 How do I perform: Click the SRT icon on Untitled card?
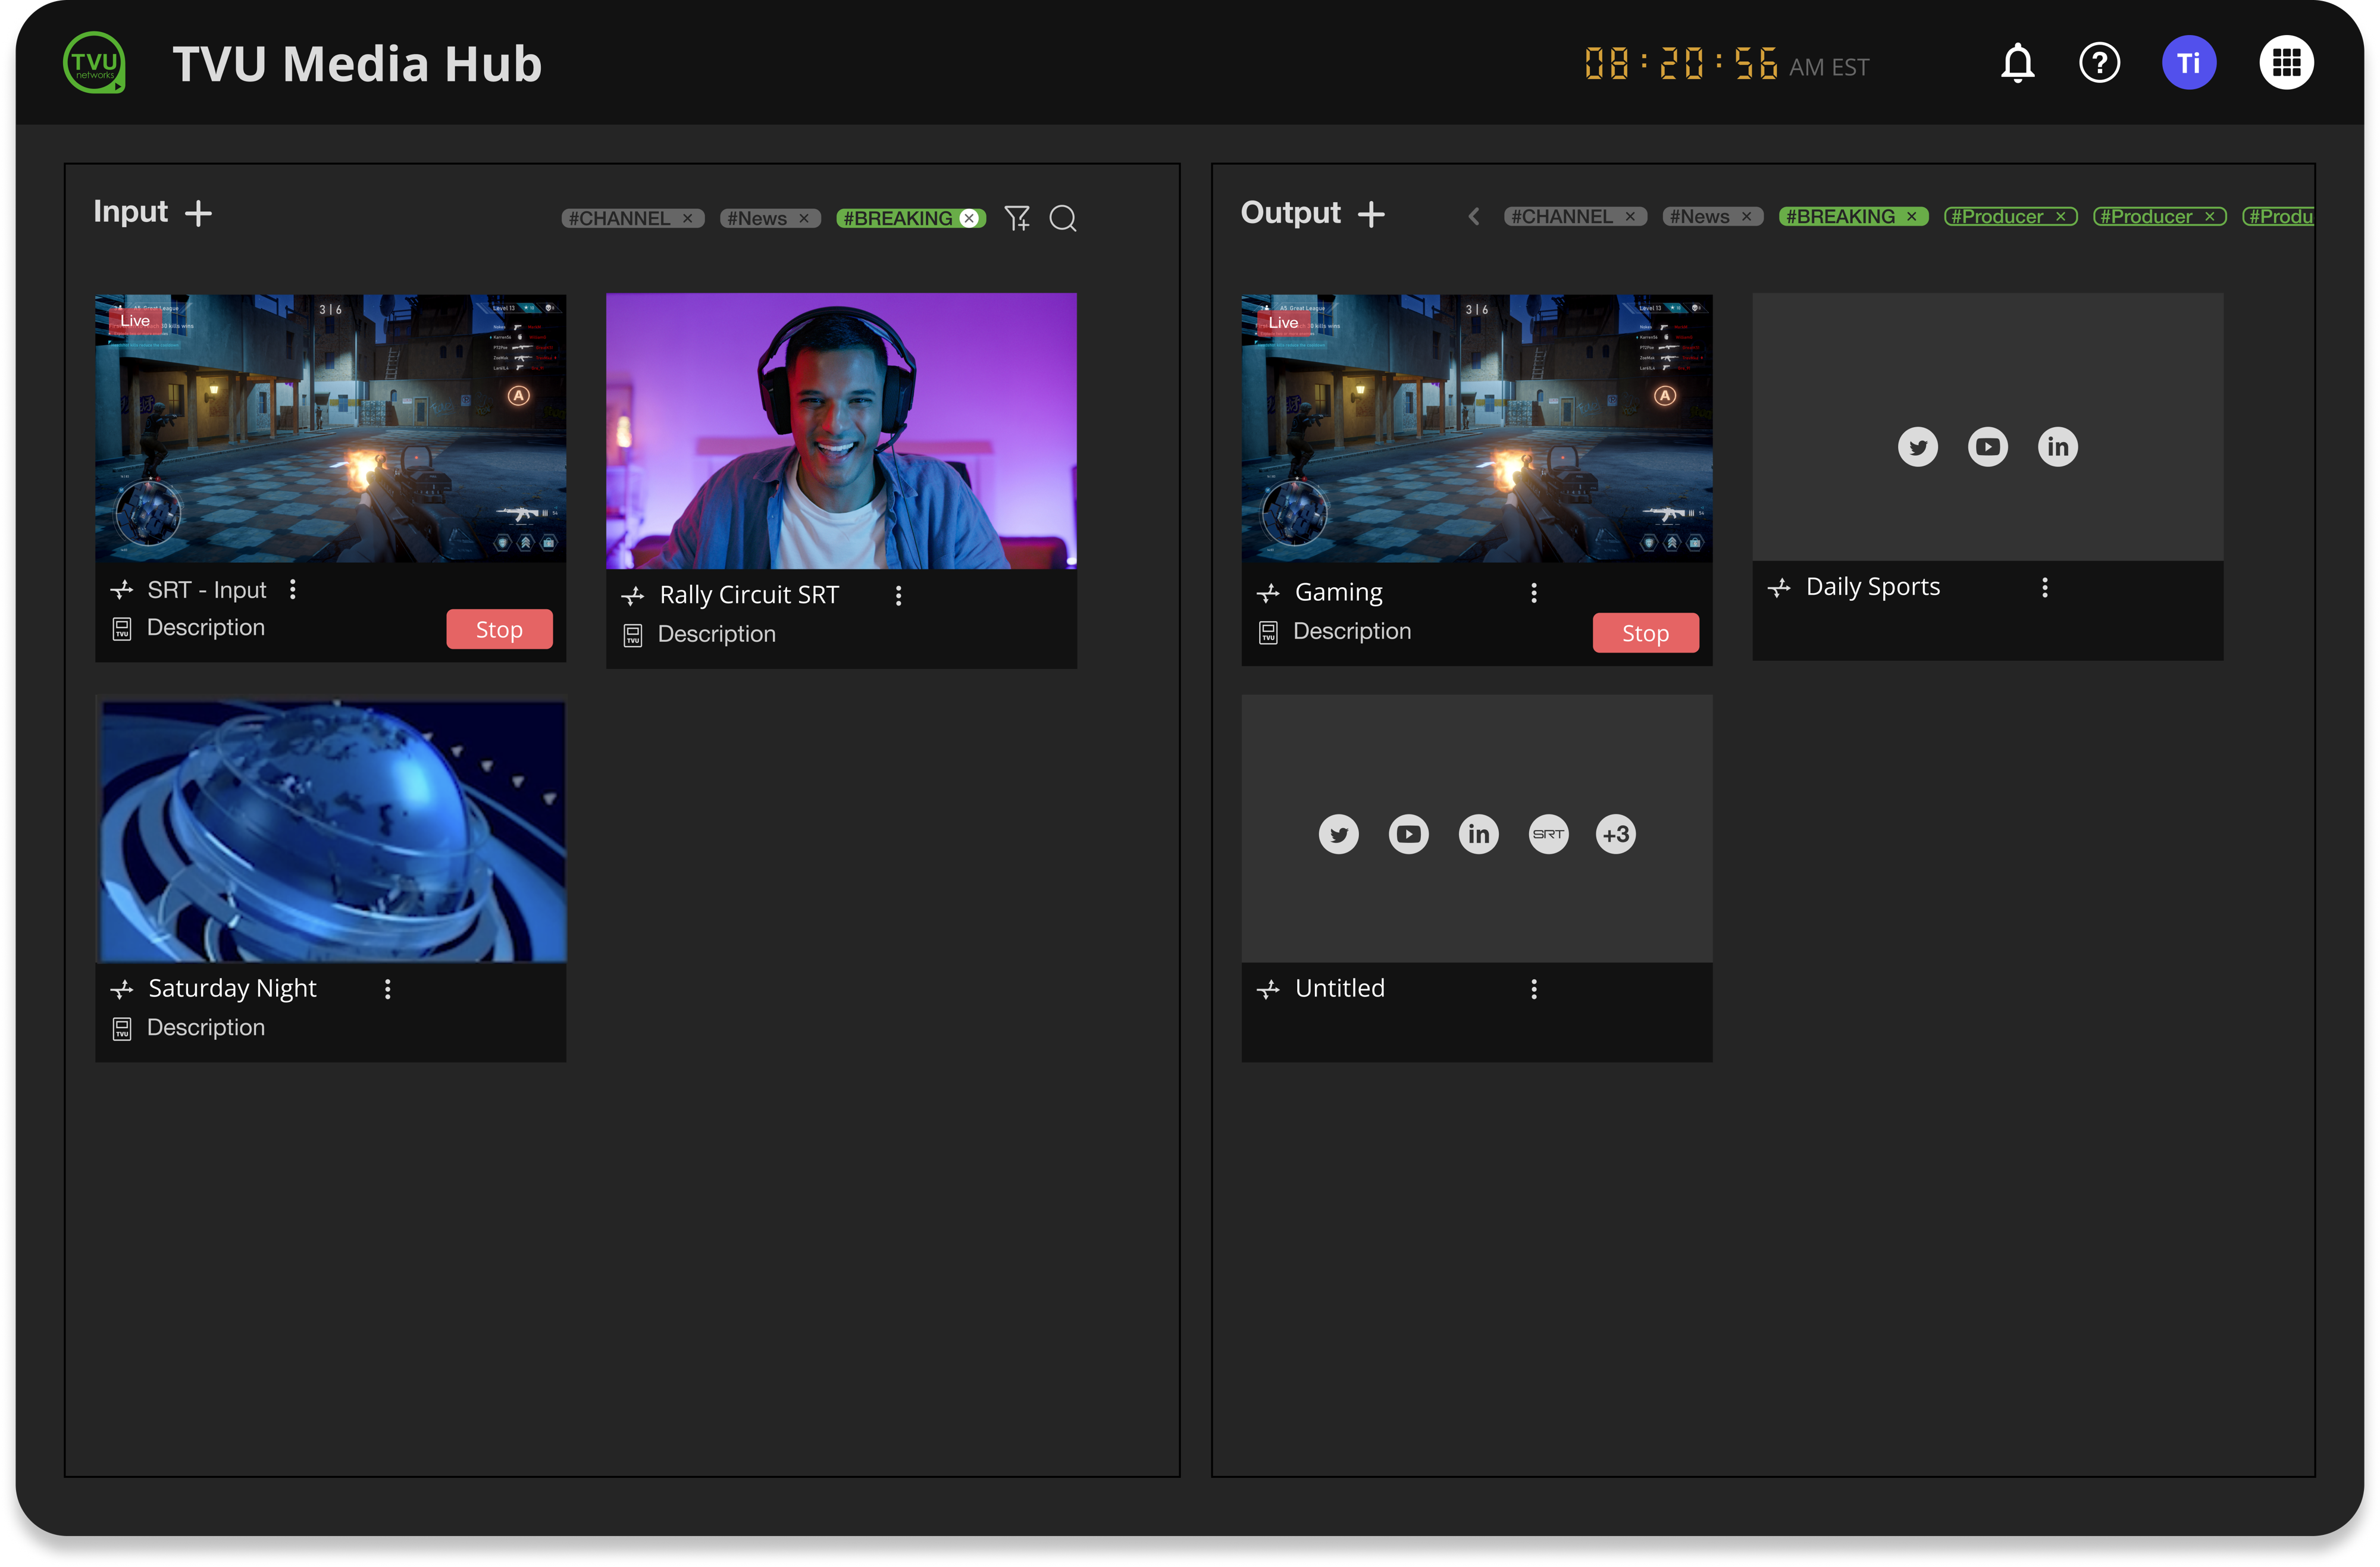(1548, 834)
